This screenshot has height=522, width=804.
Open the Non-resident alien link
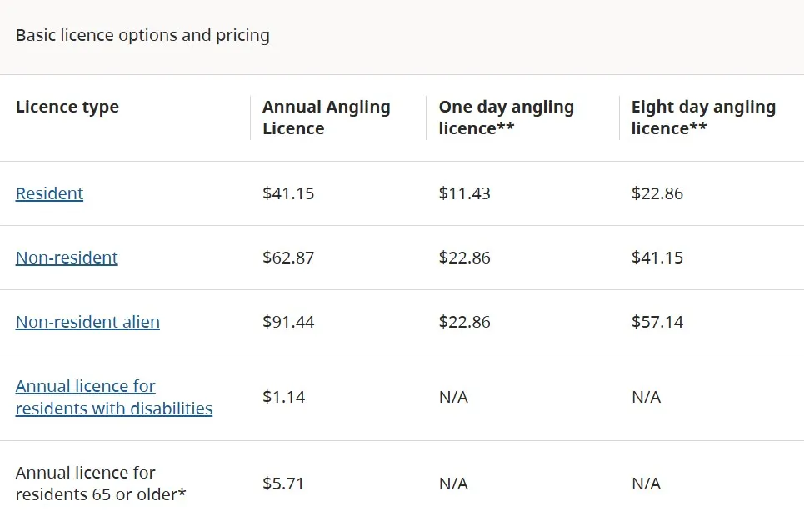tap(87, 322)
